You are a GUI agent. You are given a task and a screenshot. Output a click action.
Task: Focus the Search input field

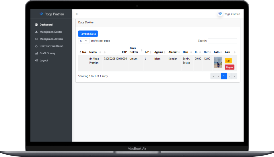coord(222,41)
